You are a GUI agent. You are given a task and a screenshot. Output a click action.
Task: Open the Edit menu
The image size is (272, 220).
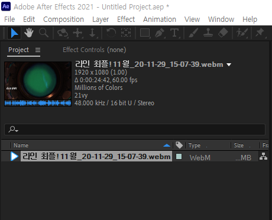[29, 20]
